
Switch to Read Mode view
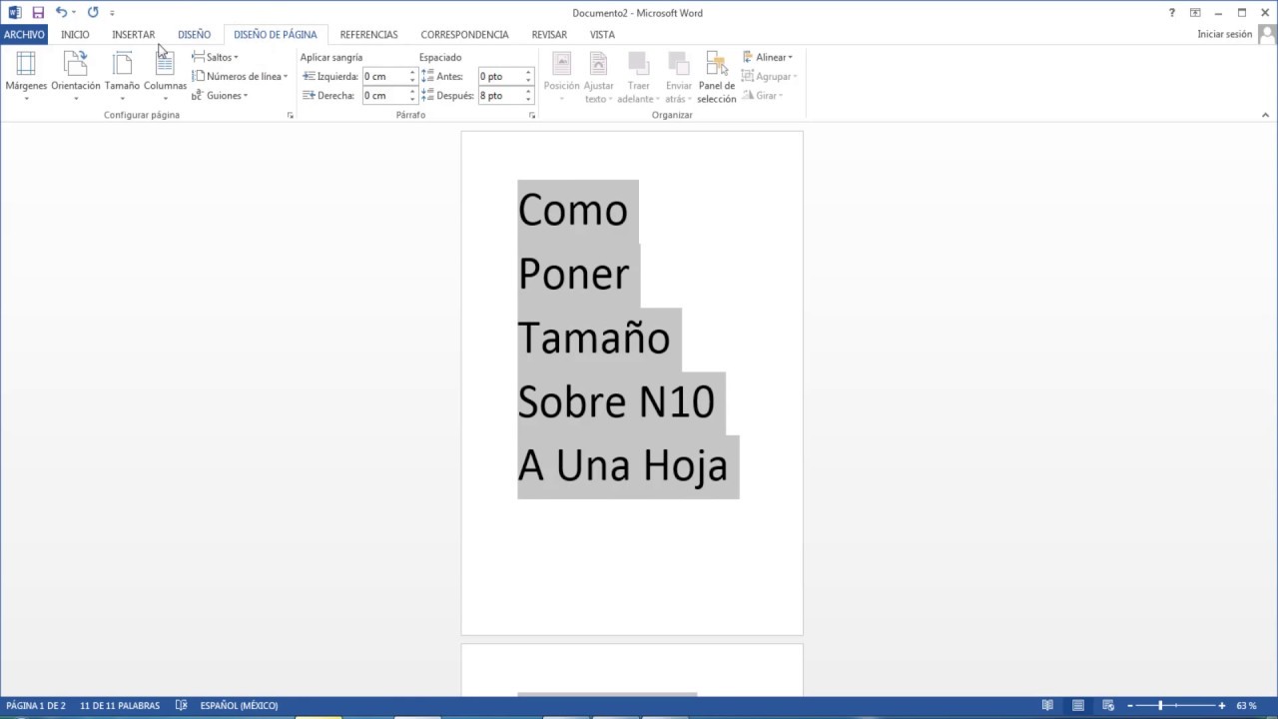[1047, 706]
